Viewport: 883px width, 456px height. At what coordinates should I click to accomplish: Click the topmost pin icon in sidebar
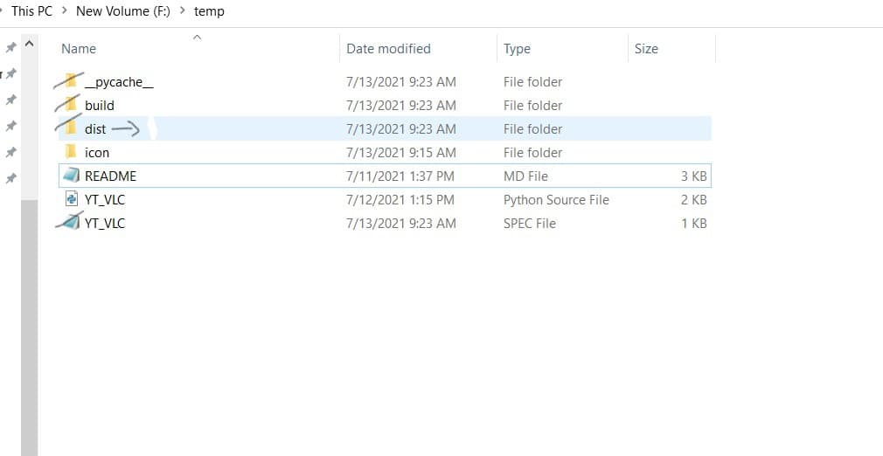[x=11, y=46]
